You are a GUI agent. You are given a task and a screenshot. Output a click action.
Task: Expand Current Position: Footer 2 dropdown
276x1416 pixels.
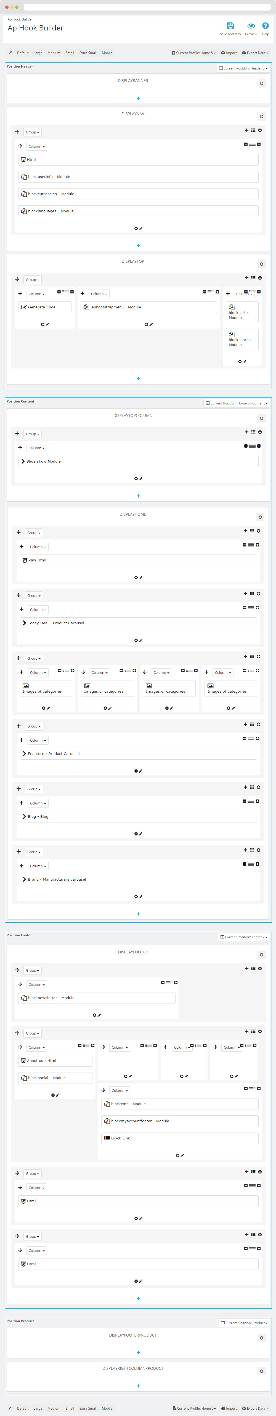[x=244, y=937]
